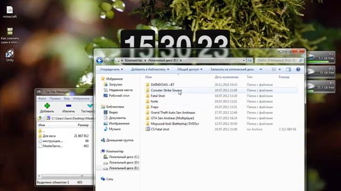This screenshot has height=191, width=341.
Task: Open Документы library in sidebar
Action: [x=117, y=118]
